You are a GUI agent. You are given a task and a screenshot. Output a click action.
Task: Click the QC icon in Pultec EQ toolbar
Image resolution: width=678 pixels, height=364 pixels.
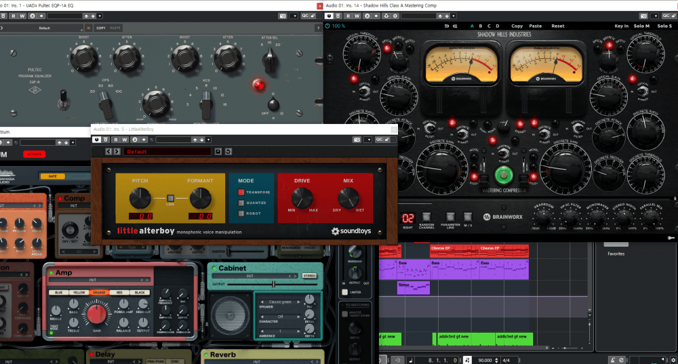pyautogui.click(x=305, y=16)
